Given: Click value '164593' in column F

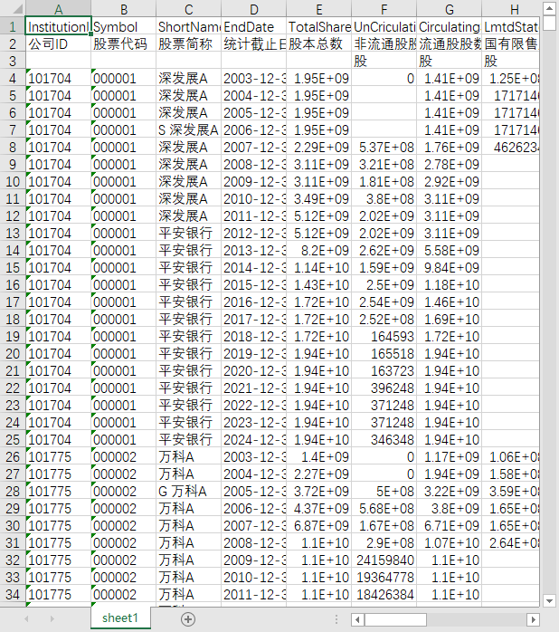Looking at the screenshot, I should coord(384,336).
